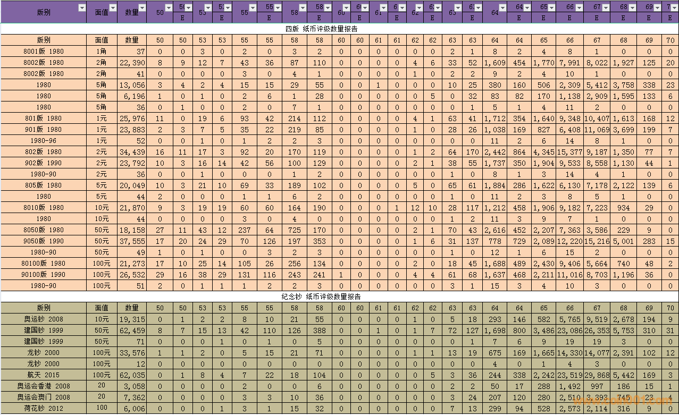The height and width of the screenshot is (415, 679).
Task: Select the 航天 2015 row label cell
Action: click(44, 375)
